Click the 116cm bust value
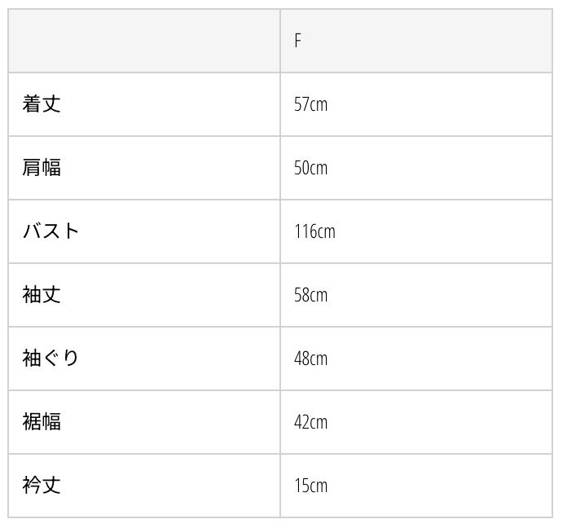567x528 pixels. (x=314, y=231)
